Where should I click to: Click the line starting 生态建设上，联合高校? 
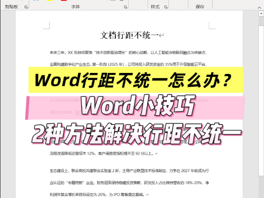[x=129, y=171]
